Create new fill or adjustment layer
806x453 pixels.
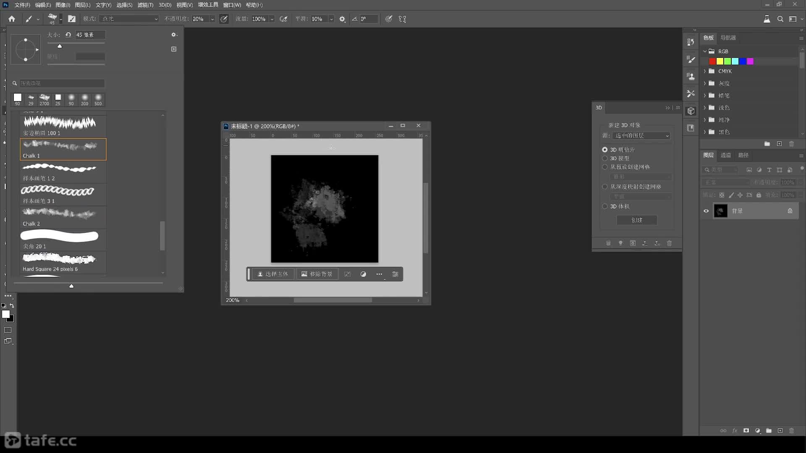click(x=757, y=431)
